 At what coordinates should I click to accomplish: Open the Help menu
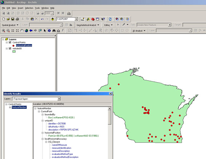pos(52,8)
